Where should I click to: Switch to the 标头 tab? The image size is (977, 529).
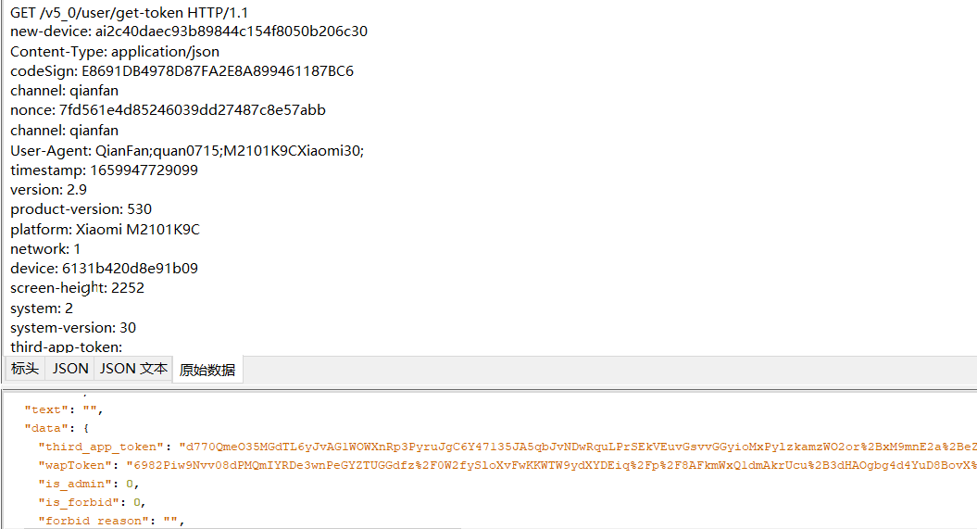pos(25,369)
